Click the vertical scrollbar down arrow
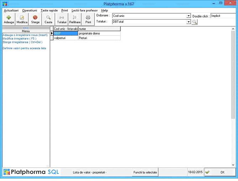The width and height of the screenshot is (238, 181). pos(233,165)
